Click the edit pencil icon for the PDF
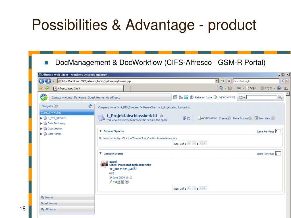 pyautogui.click(x=111, y=182)
